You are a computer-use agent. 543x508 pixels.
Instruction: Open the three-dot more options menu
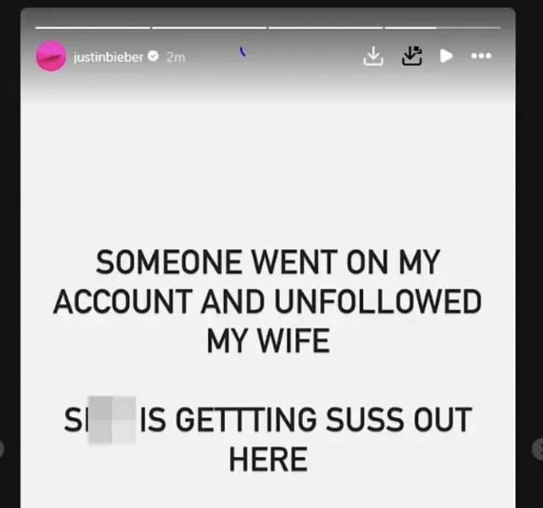click(x=481, y=55)
